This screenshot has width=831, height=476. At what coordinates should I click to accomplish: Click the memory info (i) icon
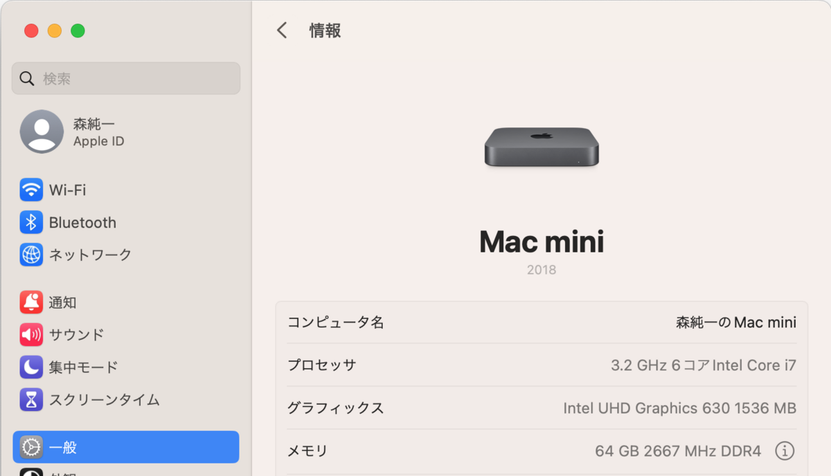tap(785, 451)
